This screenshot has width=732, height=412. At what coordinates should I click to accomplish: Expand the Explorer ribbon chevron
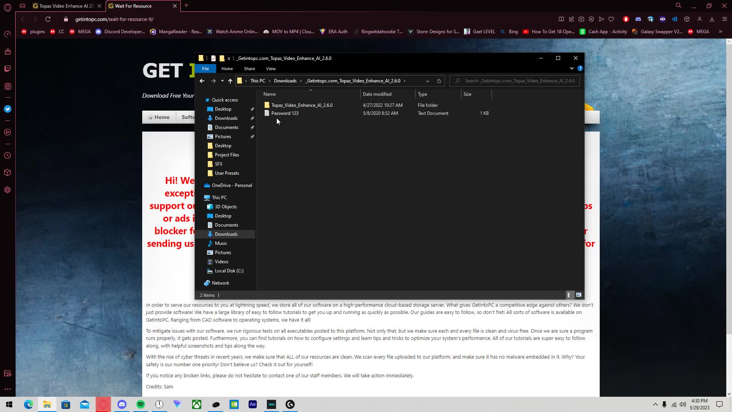coord(571,68)
